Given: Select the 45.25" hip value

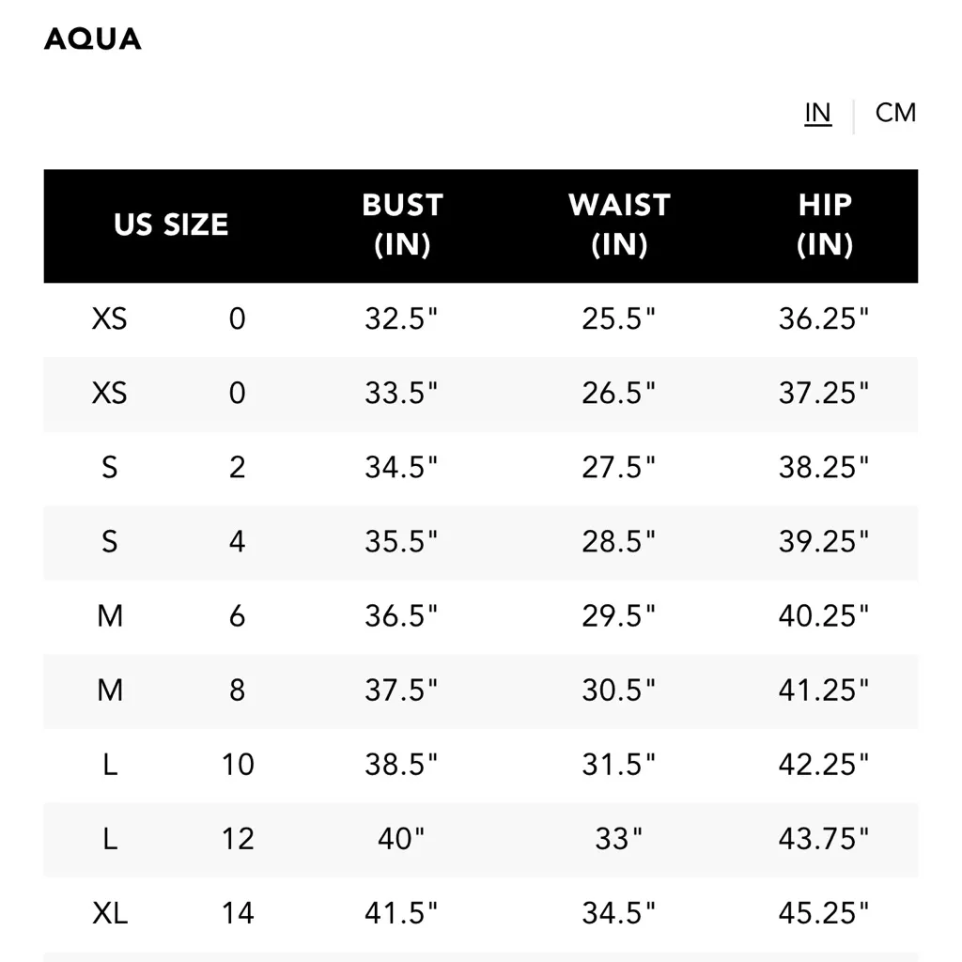Looking at the screenshot, I should click(x=824, y=913).
